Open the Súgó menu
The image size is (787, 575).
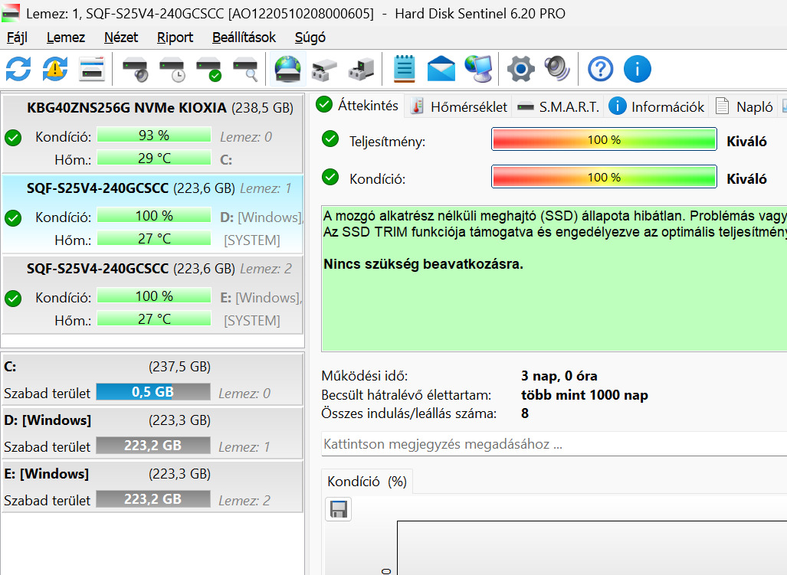(x=310, y=38)
